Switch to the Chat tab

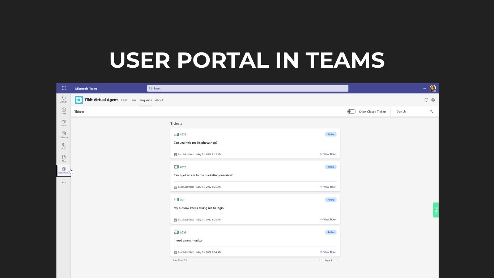click(x=124, y=100)
